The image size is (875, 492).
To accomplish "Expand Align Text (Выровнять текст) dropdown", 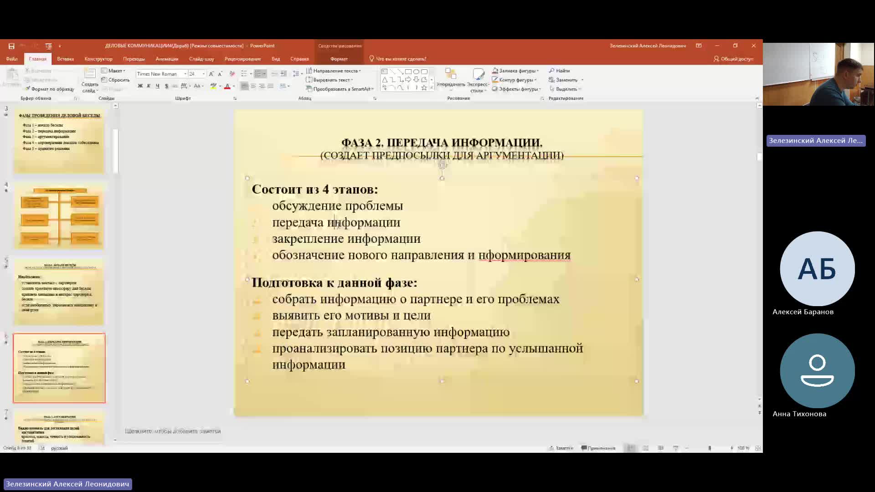I will (329, 80).
